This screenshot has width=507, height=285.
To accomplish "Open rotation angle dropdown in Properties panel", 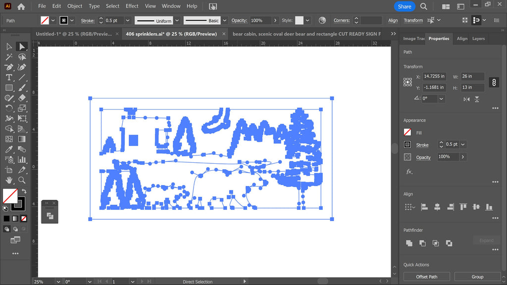I will coord(441,99).
